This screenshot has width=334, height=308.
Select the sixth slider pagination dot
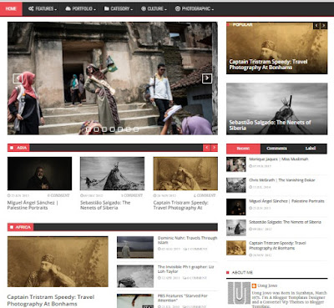coord(128,129)
